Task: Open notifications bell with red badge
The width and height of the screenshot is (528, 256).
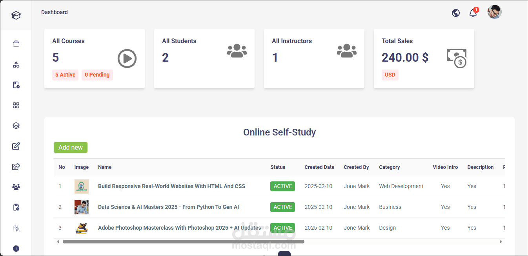Action: click(x=473, y=13)
